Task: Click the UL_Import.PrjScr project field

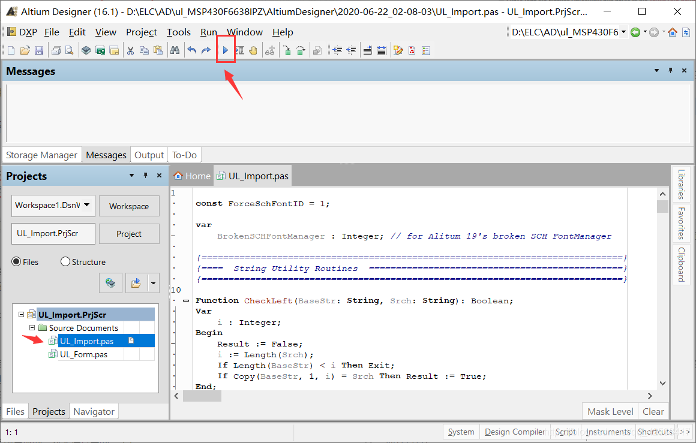Action: (x=53, y=234)
